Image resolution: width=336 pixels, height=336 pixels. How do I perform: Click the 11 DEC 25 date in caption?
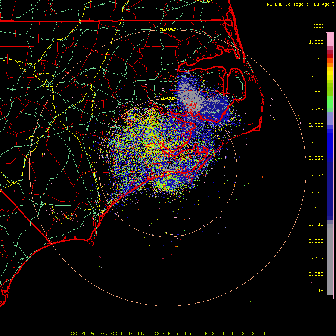[x=234, y=333]
